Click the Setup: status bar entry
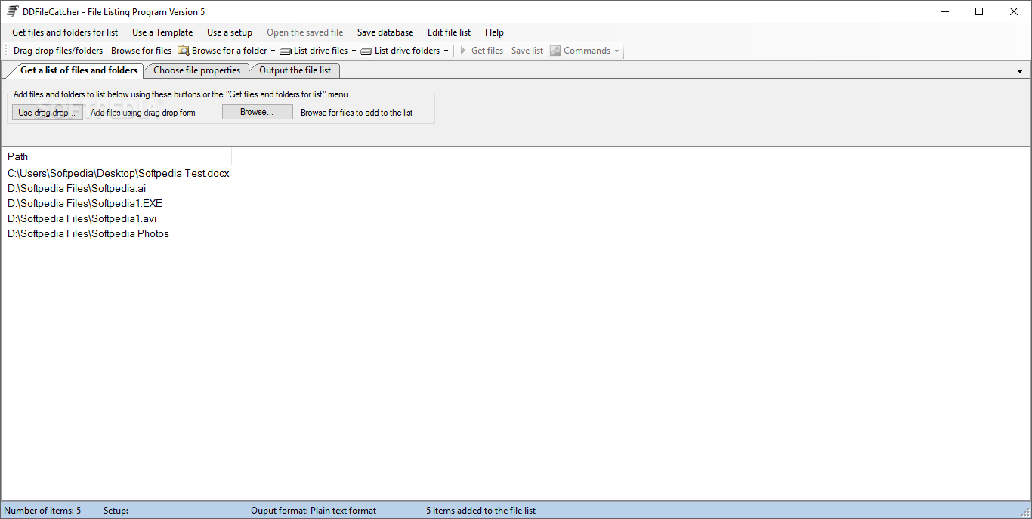 click(116, 511)
